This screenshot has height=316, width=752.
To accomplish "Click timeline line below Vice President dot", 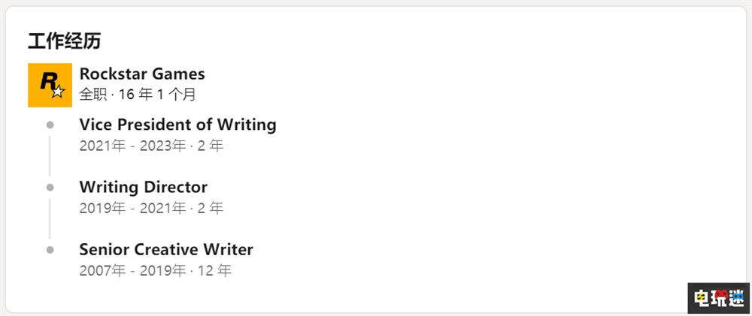I will [50, 155].
